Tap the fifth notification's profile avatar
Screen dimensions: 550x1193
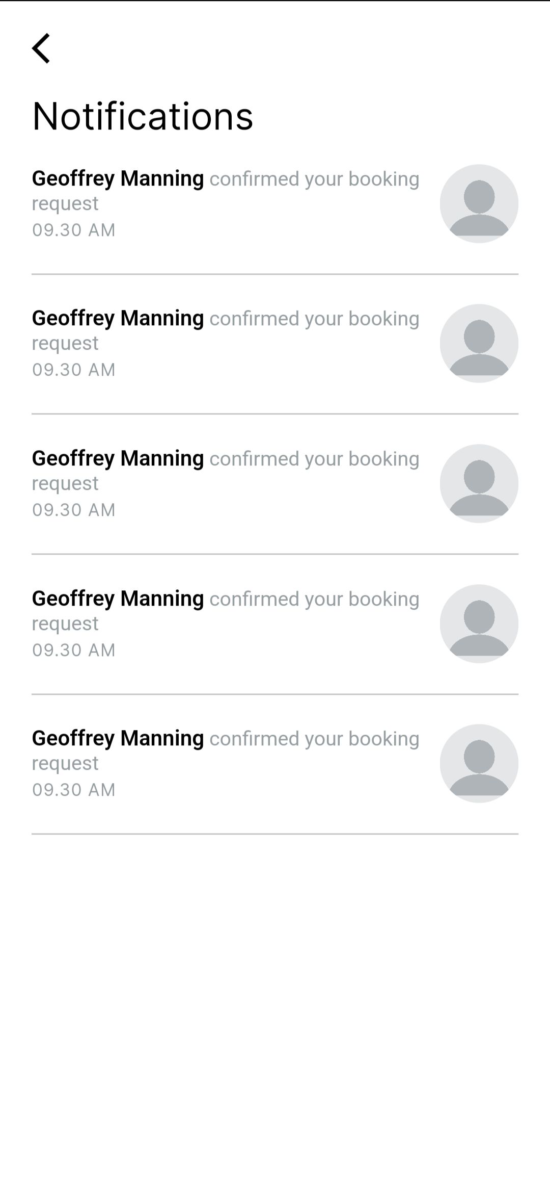(479, 763)
